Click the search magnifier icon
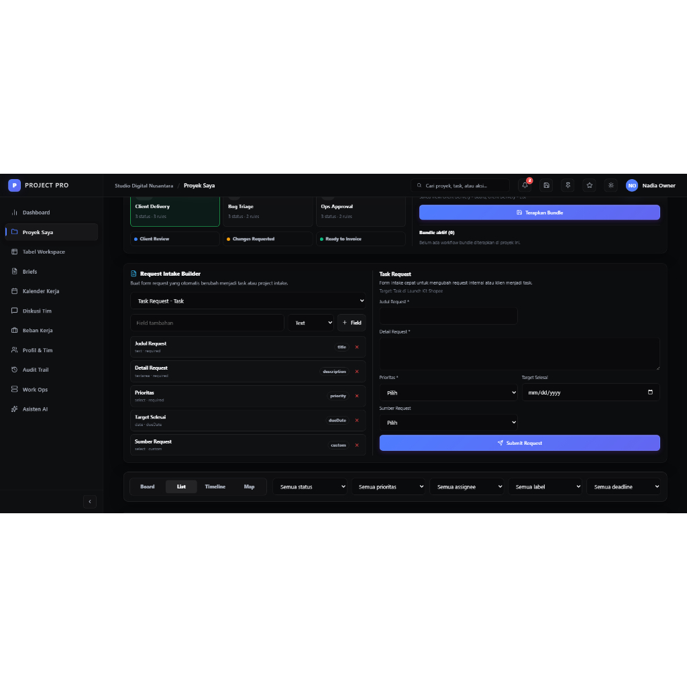Screen dimensions: 687x687 coord(419,185)
